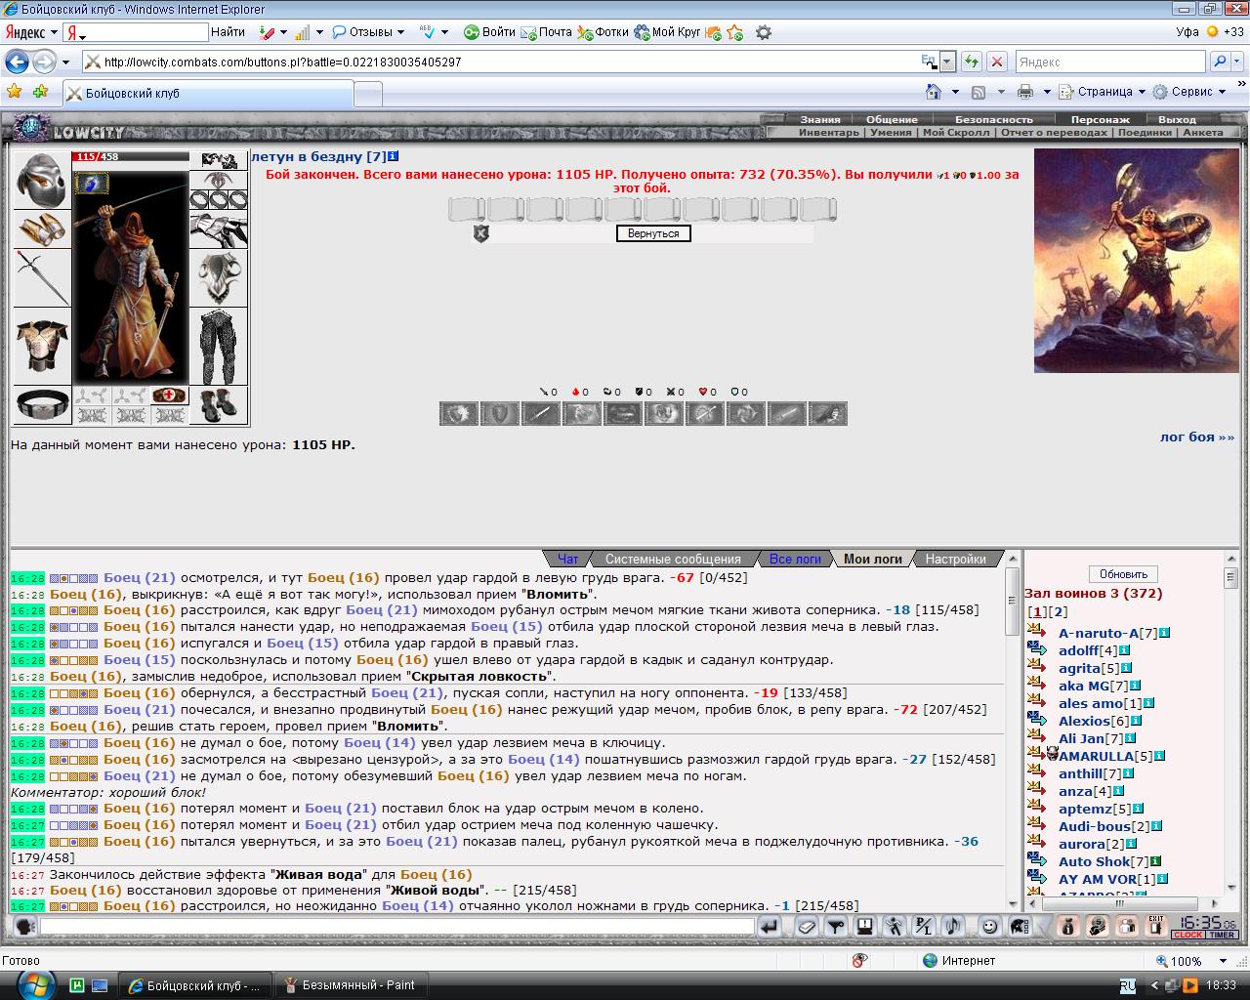Click the browser back arrow
The image size is (1250, 1000).
pos(17,62)
